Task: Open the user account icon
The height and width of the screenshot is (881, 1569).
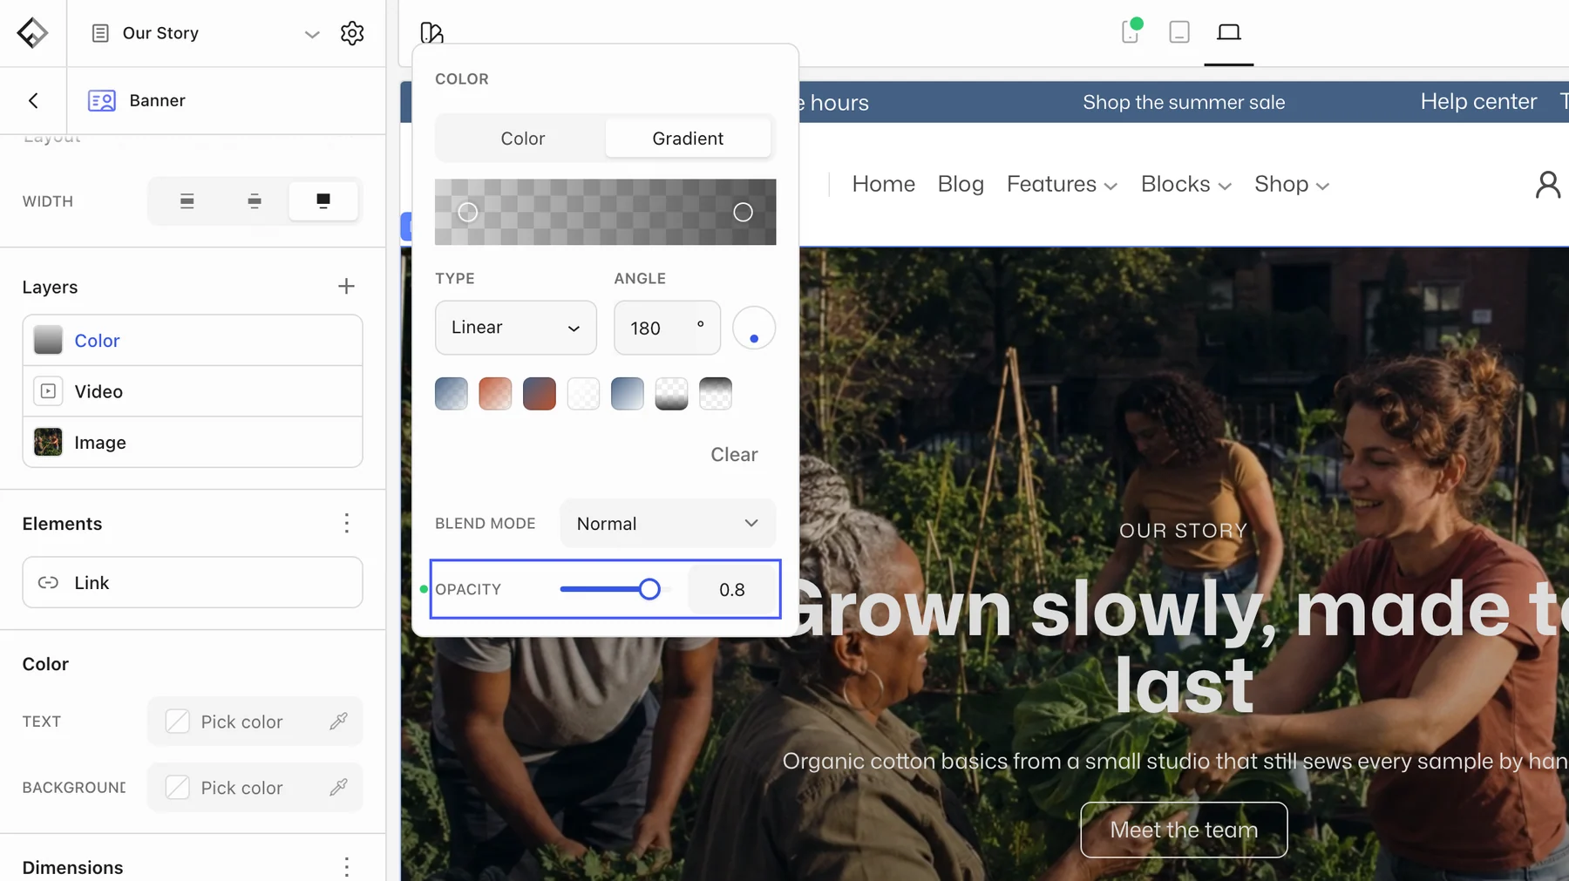Action: coord(1548,185)
